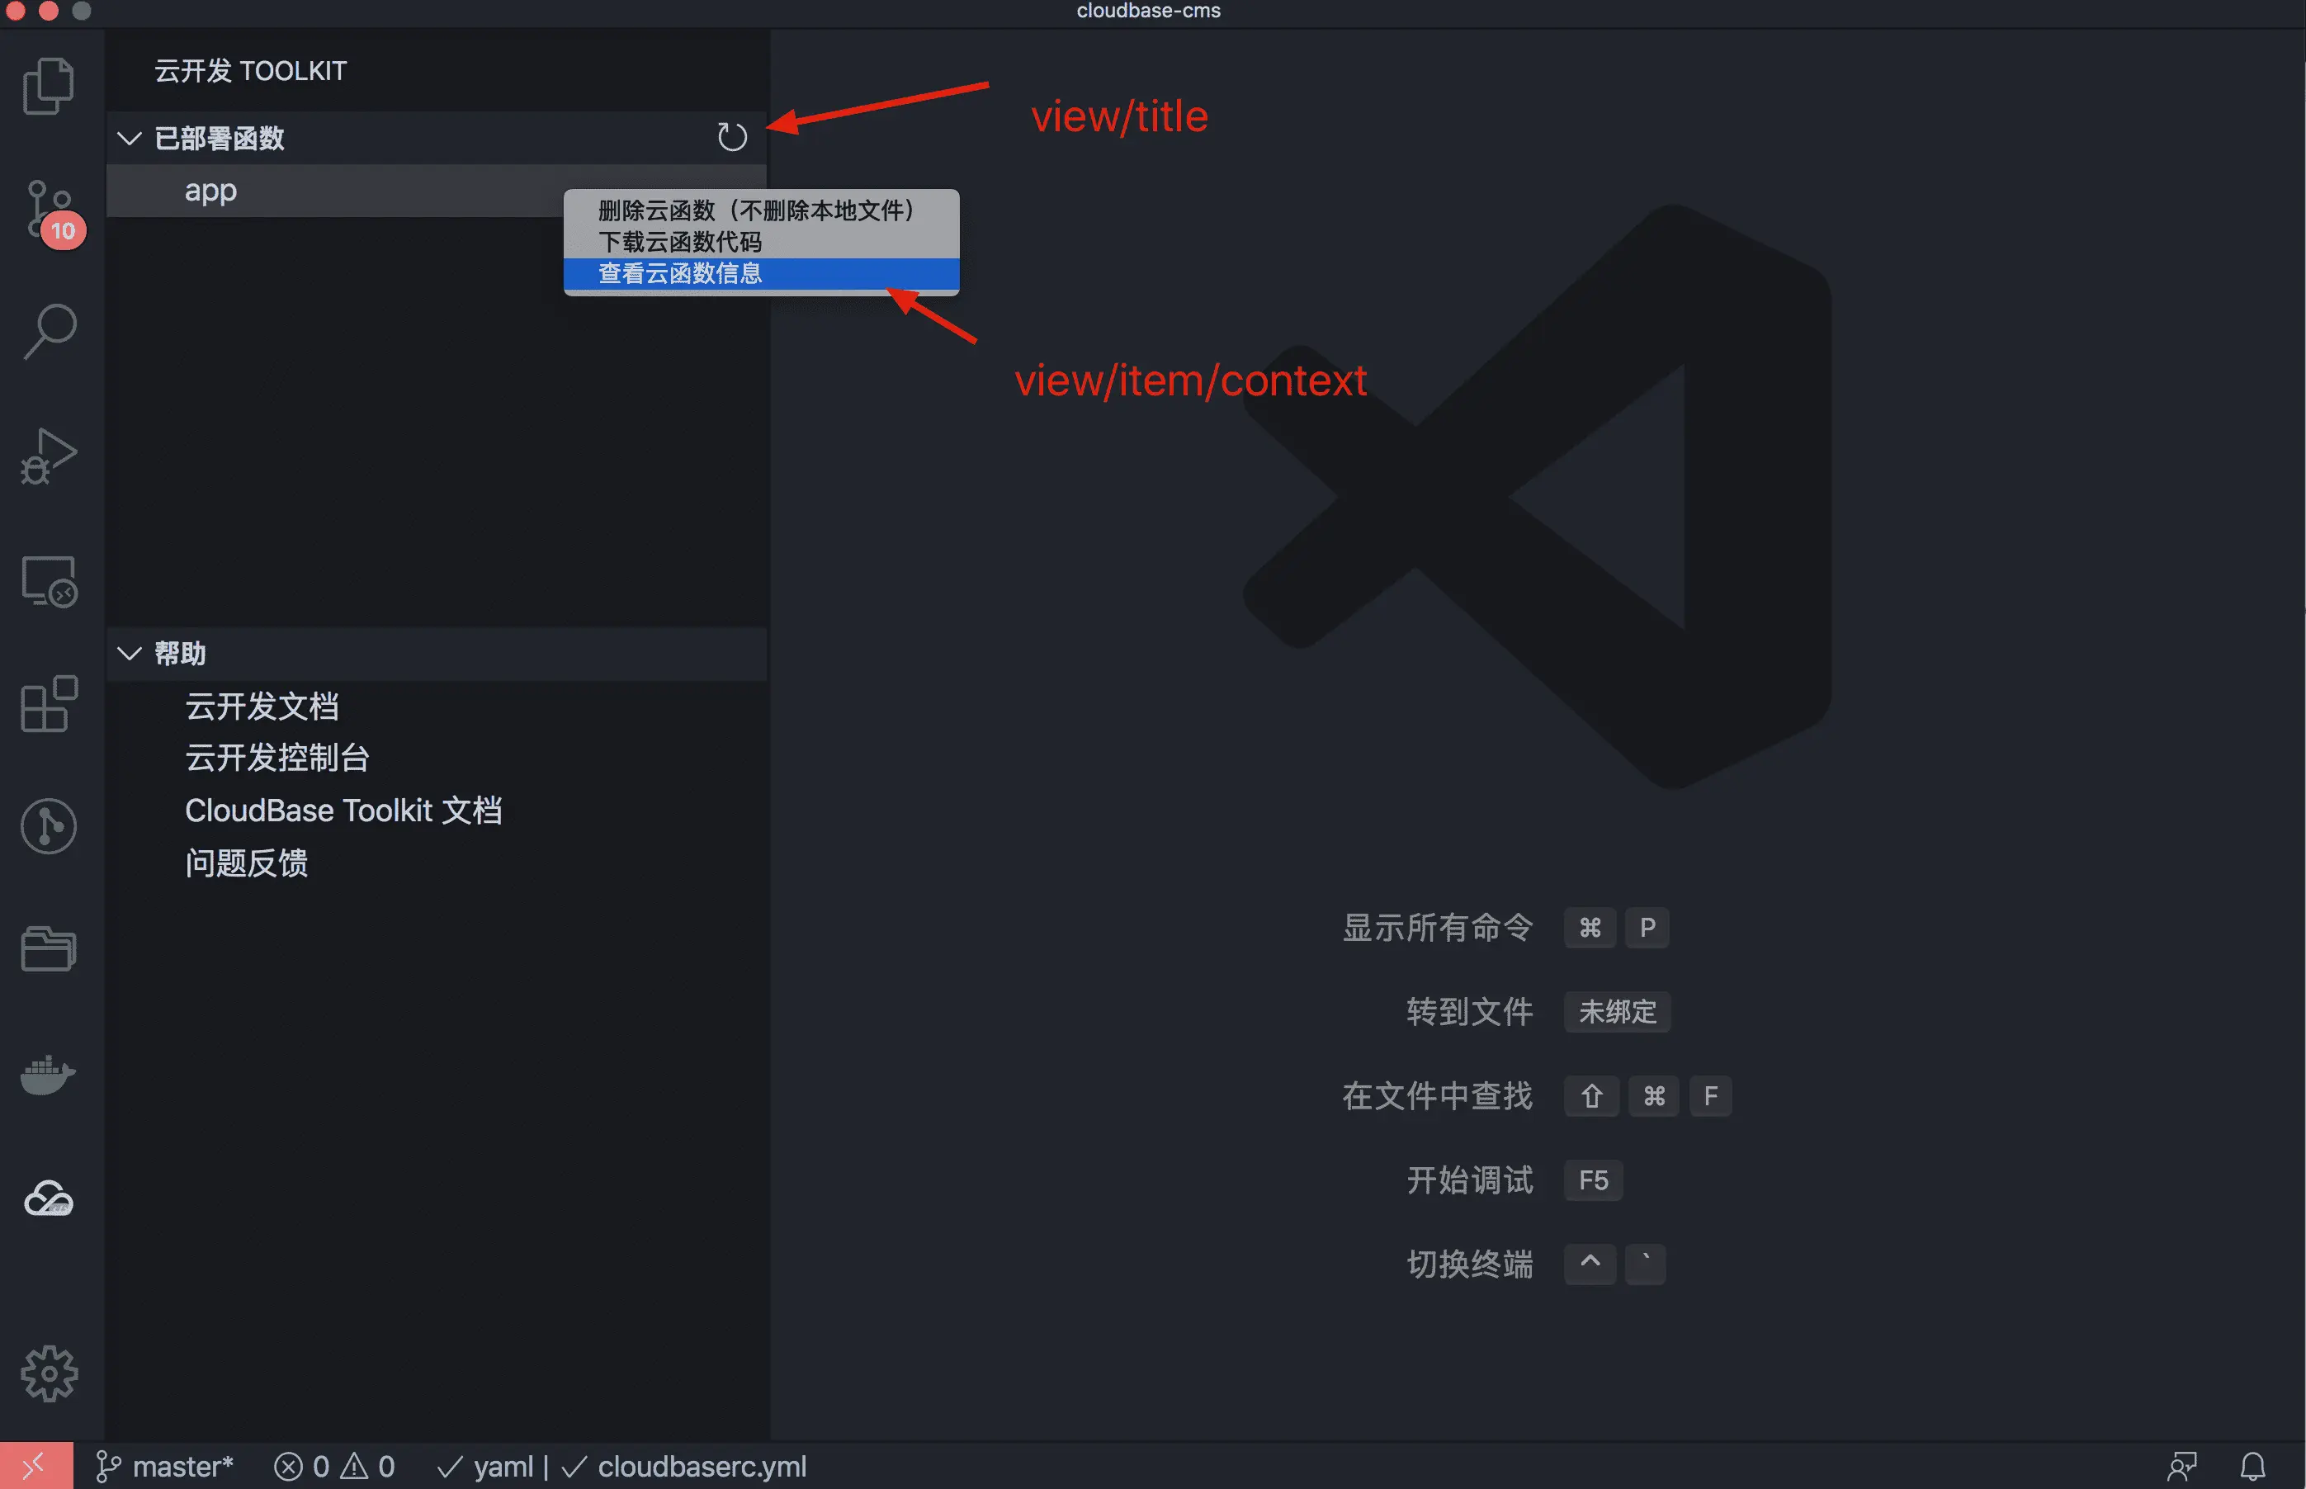Open the Extensions view
This screenshot has width=2306, height=1489.
click(49, 704)
